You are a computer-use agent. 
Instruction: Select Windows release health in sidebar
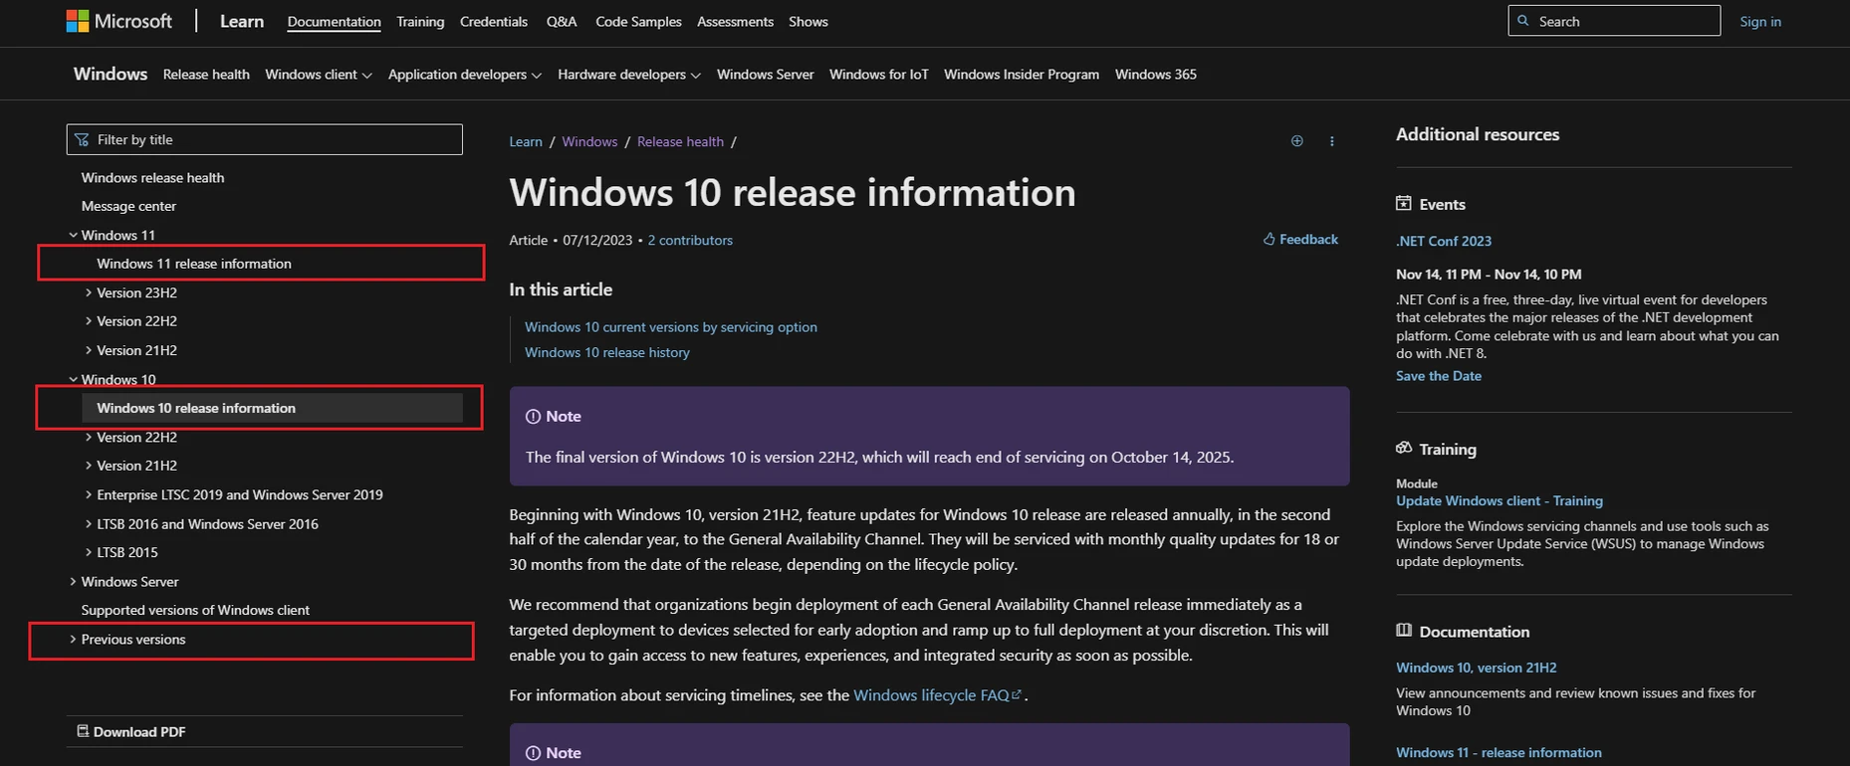point(152,177)
